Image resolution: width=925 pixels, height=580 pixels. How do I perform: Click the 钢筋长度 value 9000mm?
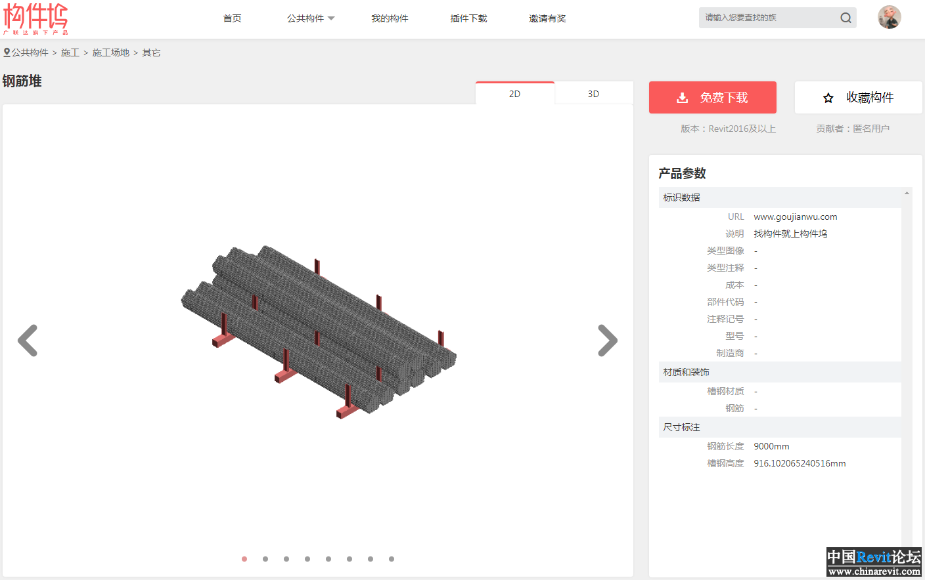pos(771,446)
